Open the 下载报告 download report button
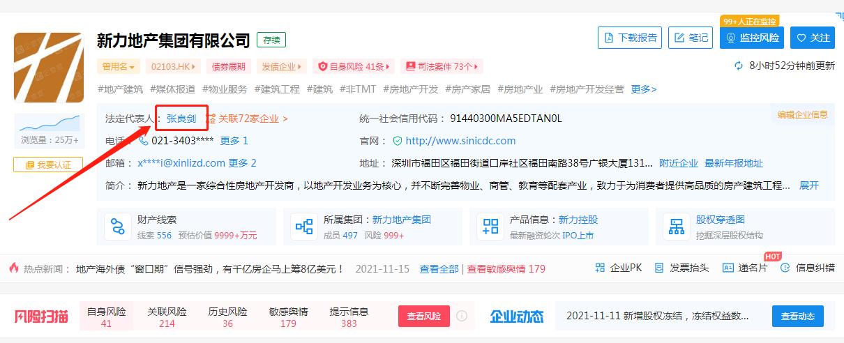844x343 pixels. [630, 38]
